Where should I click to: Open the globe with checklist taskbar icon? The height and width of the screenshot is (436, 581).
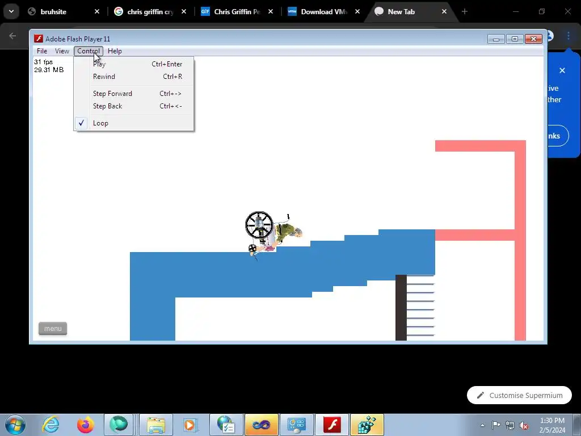click(226, 425)
